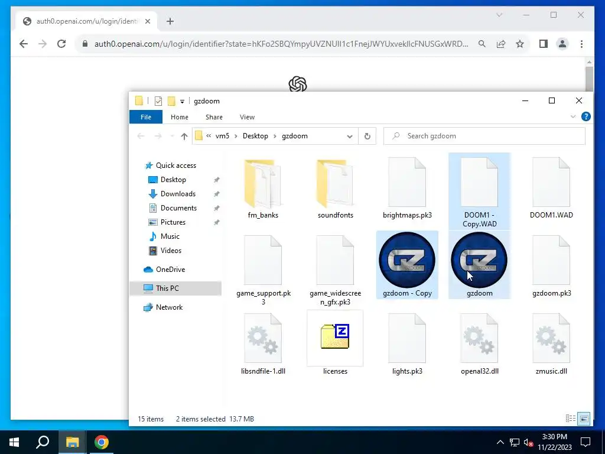605x454 pixels.
Task: Click the Chrome address bar URL
Action: (281, 44)
